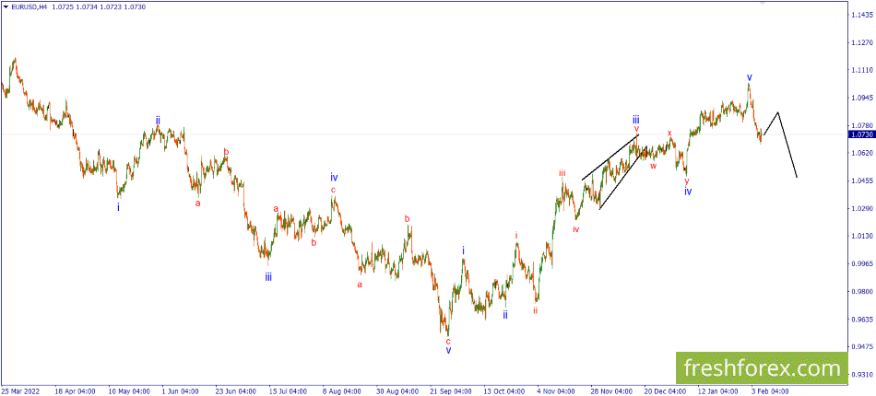Viewport: 876px width, 396px height.
Task: Click price level 1.0130 on the axis
Action: click(861, 236)
